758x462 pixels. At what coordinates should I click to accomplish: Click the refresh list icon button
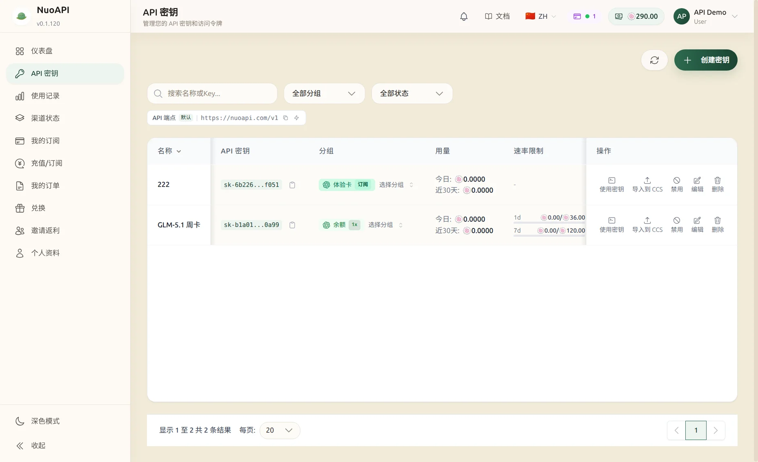point(654,60)
